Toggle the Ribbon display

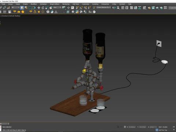pyautogui.click(x=132, y=8)
